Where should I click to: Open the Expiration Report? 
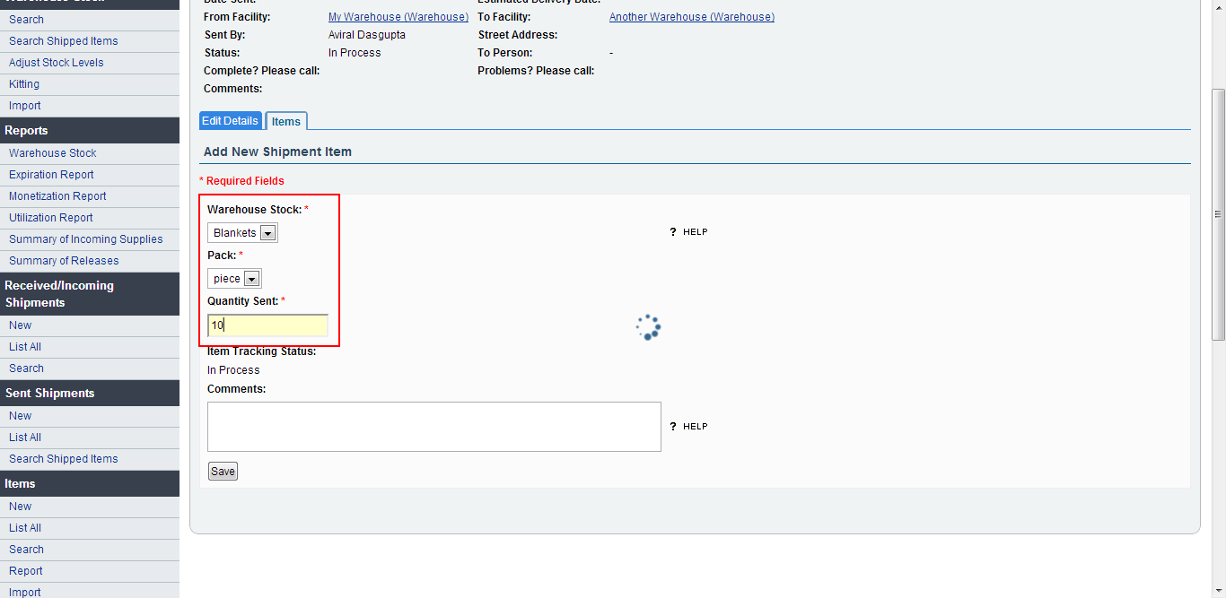coord(51,175)
